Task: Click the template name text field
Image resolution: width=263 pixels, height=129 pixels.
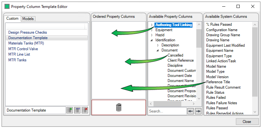Action: [35, 110]
